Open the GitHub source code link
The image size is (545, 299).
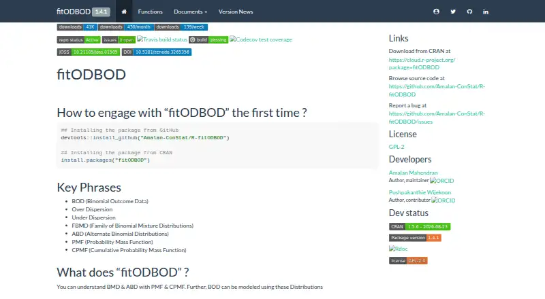pos(437,90)
